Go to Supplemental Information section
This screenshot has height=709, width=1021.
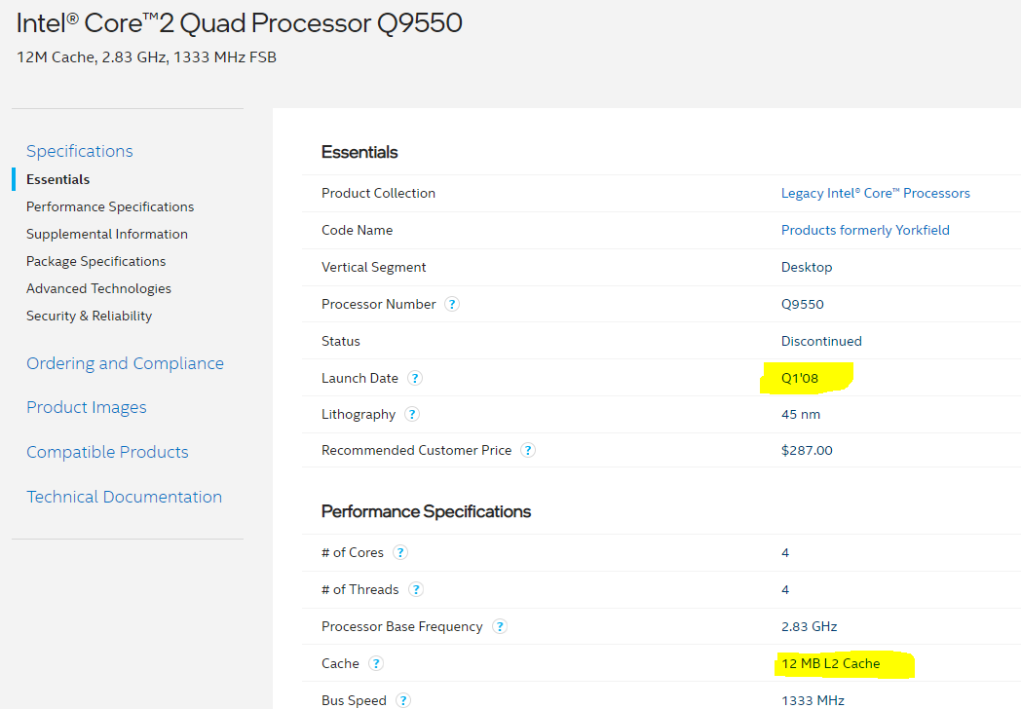tap(107, 235)
